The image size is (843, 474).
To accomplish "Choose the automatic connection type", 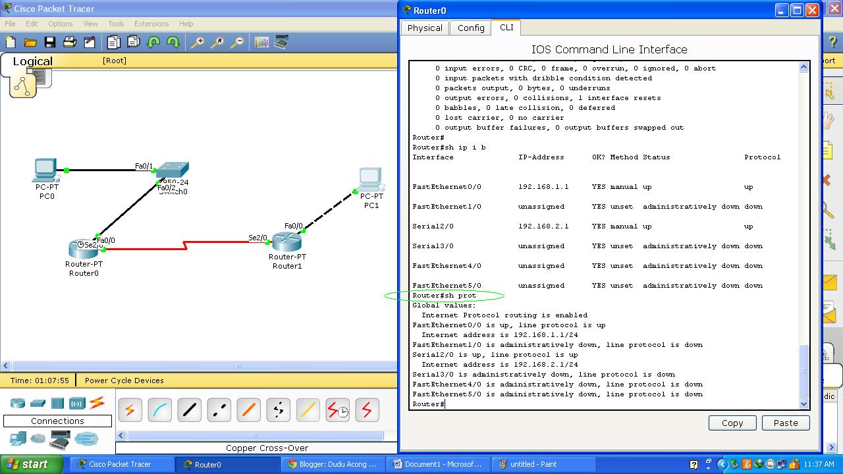I will (x=130, y=410).
